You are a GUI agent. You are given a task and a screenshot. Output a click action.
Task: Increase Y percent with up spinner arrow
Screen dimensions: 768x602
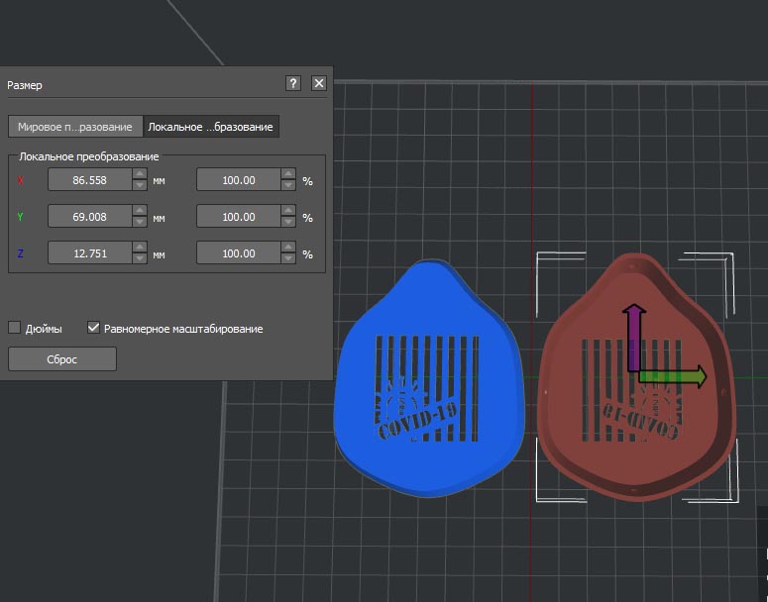(x=288, y=211)
